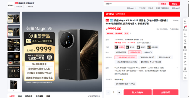This screenshot has width=189, height=98.
Task: Select the 16GB+1TB version option
Action: (x=147, y=52)
